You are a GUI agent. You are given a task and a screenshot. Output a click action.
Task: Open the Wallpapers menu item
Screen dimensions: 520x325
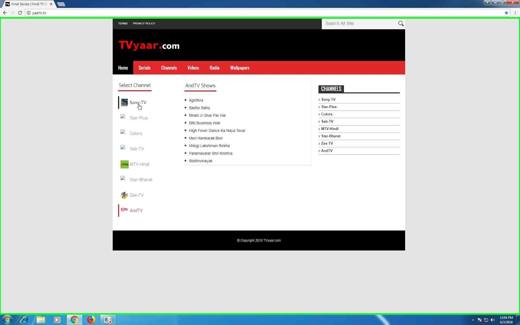pyautogui.click(x=240, y=68)
